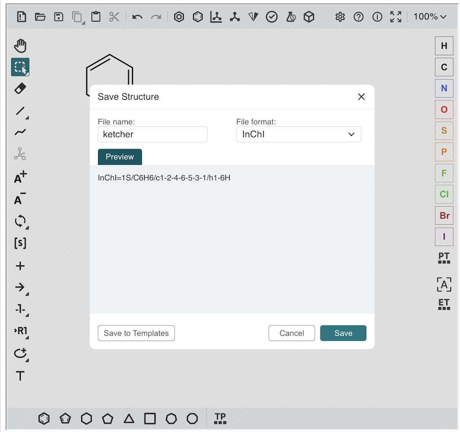
Task: Open the File format InChI dropdown
Action: coord(298,134)
